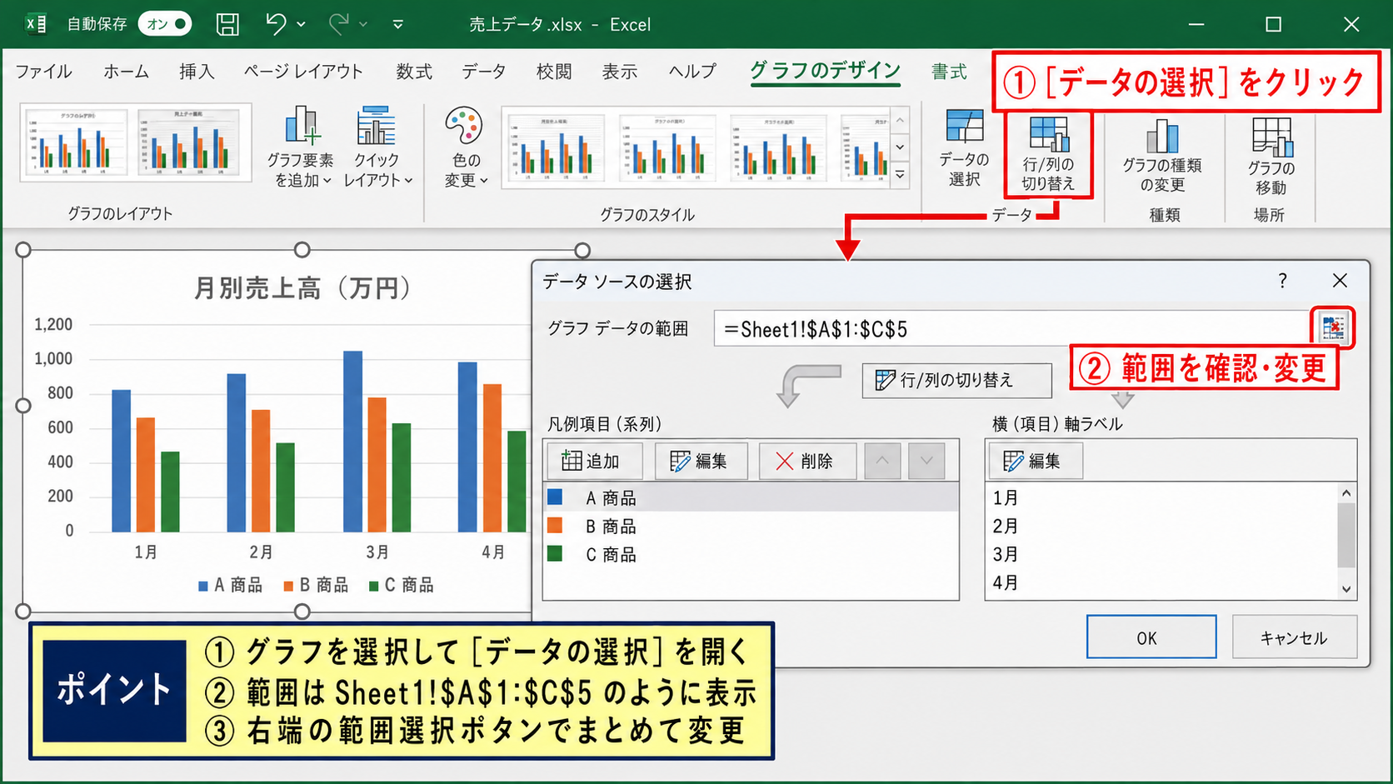This screenshot has height=784, width=1393.
Task: Click 削除 button for series
Action: (806, 461)
